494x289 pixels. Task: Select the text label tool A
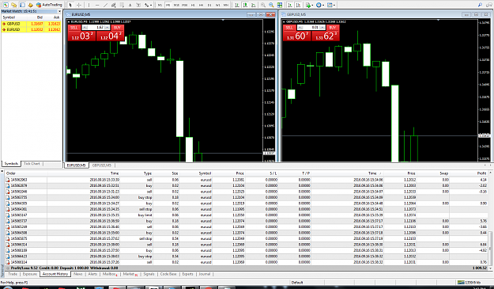(x=130, y=5)
